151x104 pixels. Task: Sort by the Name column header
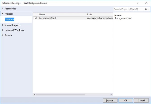click(x=62, y=14)
